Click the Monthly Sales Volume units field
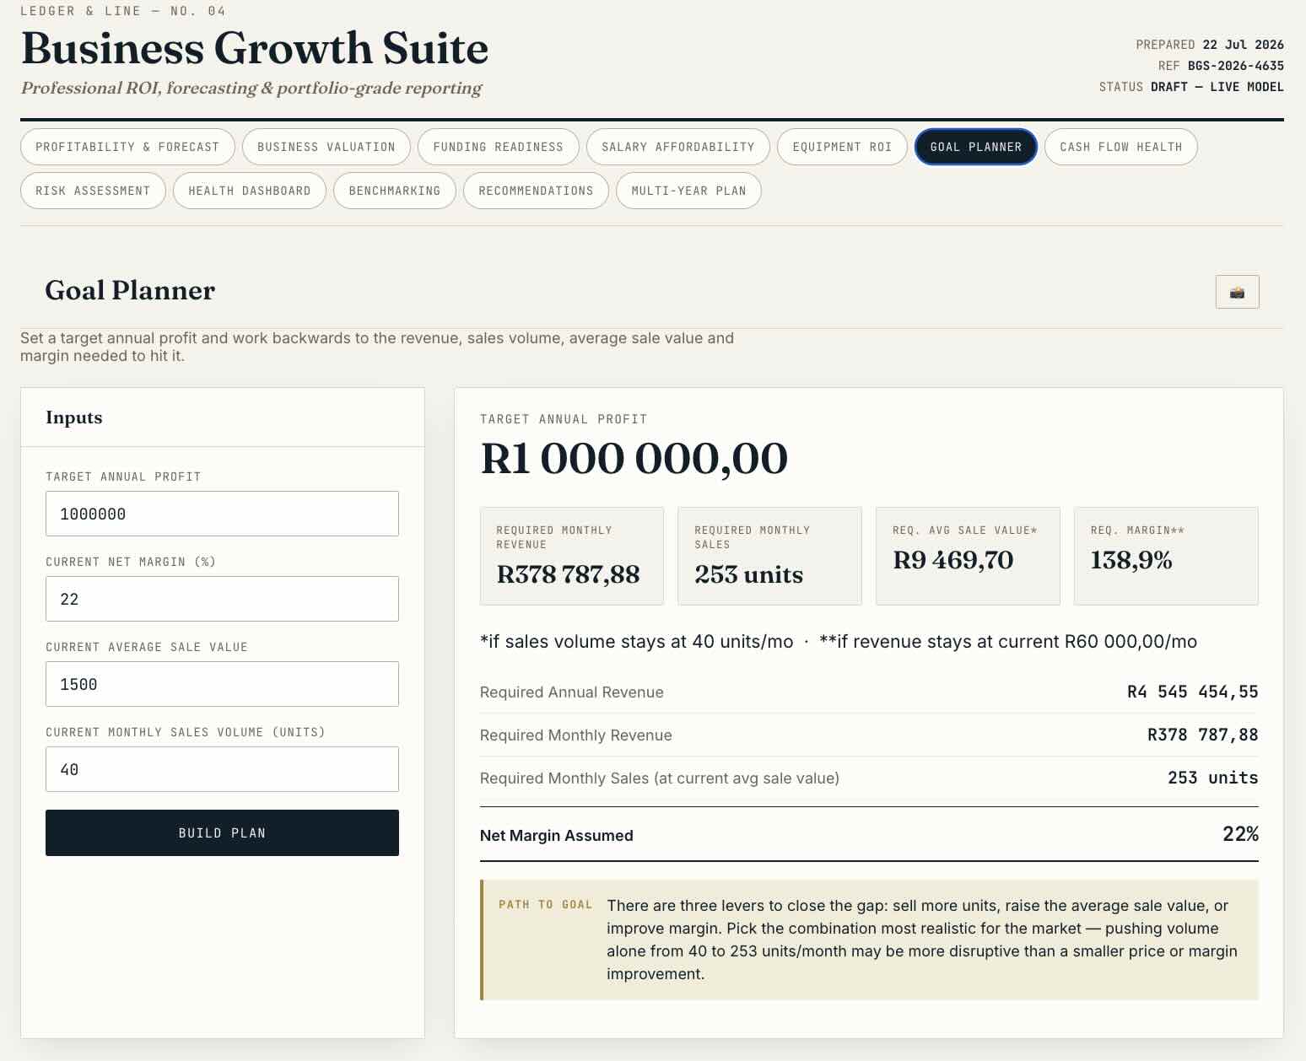This screenshot has height=1061, width=1306. click(x=222, y=769)
